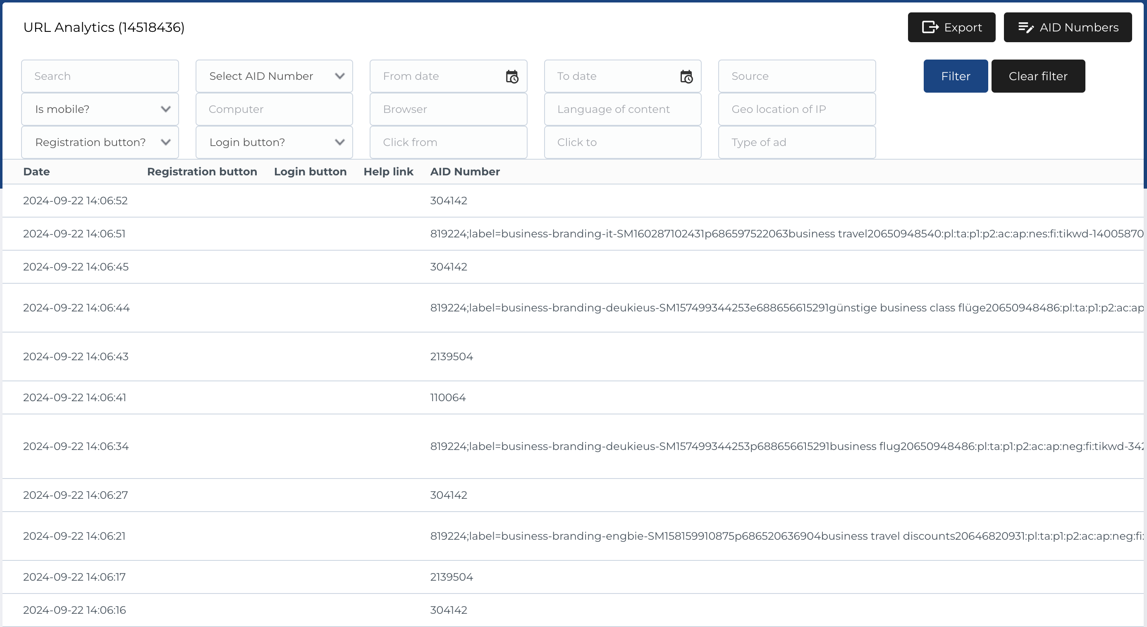Open the calendar picker for To date

(686, 76)
